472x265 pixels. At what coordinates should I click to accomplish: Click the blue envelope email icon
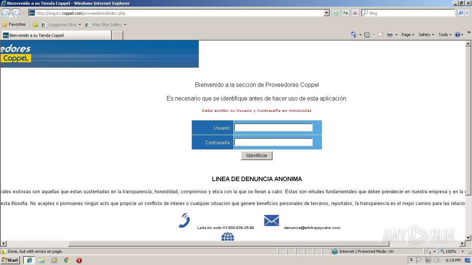coord(271,220)
